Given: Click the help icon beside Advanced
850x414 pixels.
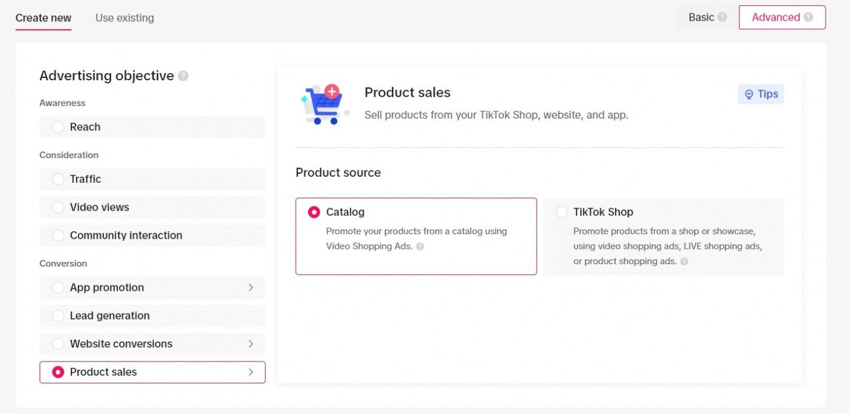Looking at the screenshot, I should pos(808,18).
